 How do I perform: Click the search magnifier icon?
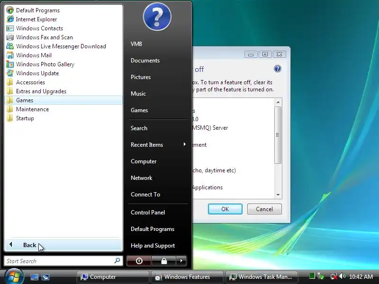(117, 261)
